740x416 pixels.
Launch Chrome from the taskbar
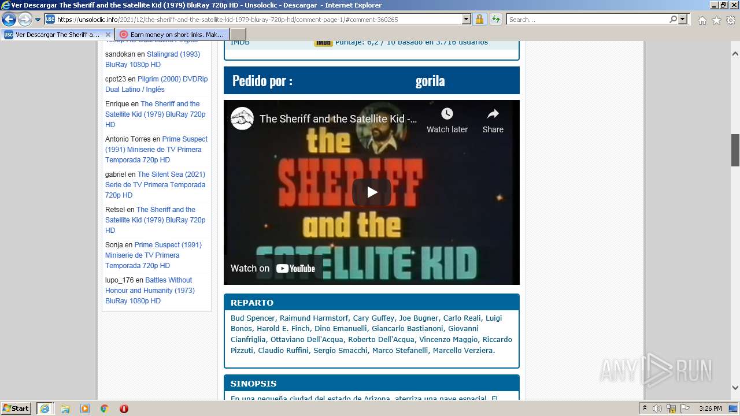[x=104, y=408]
